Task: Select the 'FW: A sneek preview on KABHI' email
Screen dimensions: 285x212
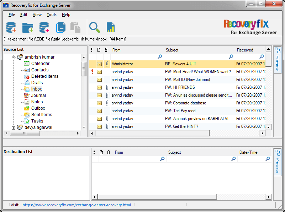Action: pos(178,118)
